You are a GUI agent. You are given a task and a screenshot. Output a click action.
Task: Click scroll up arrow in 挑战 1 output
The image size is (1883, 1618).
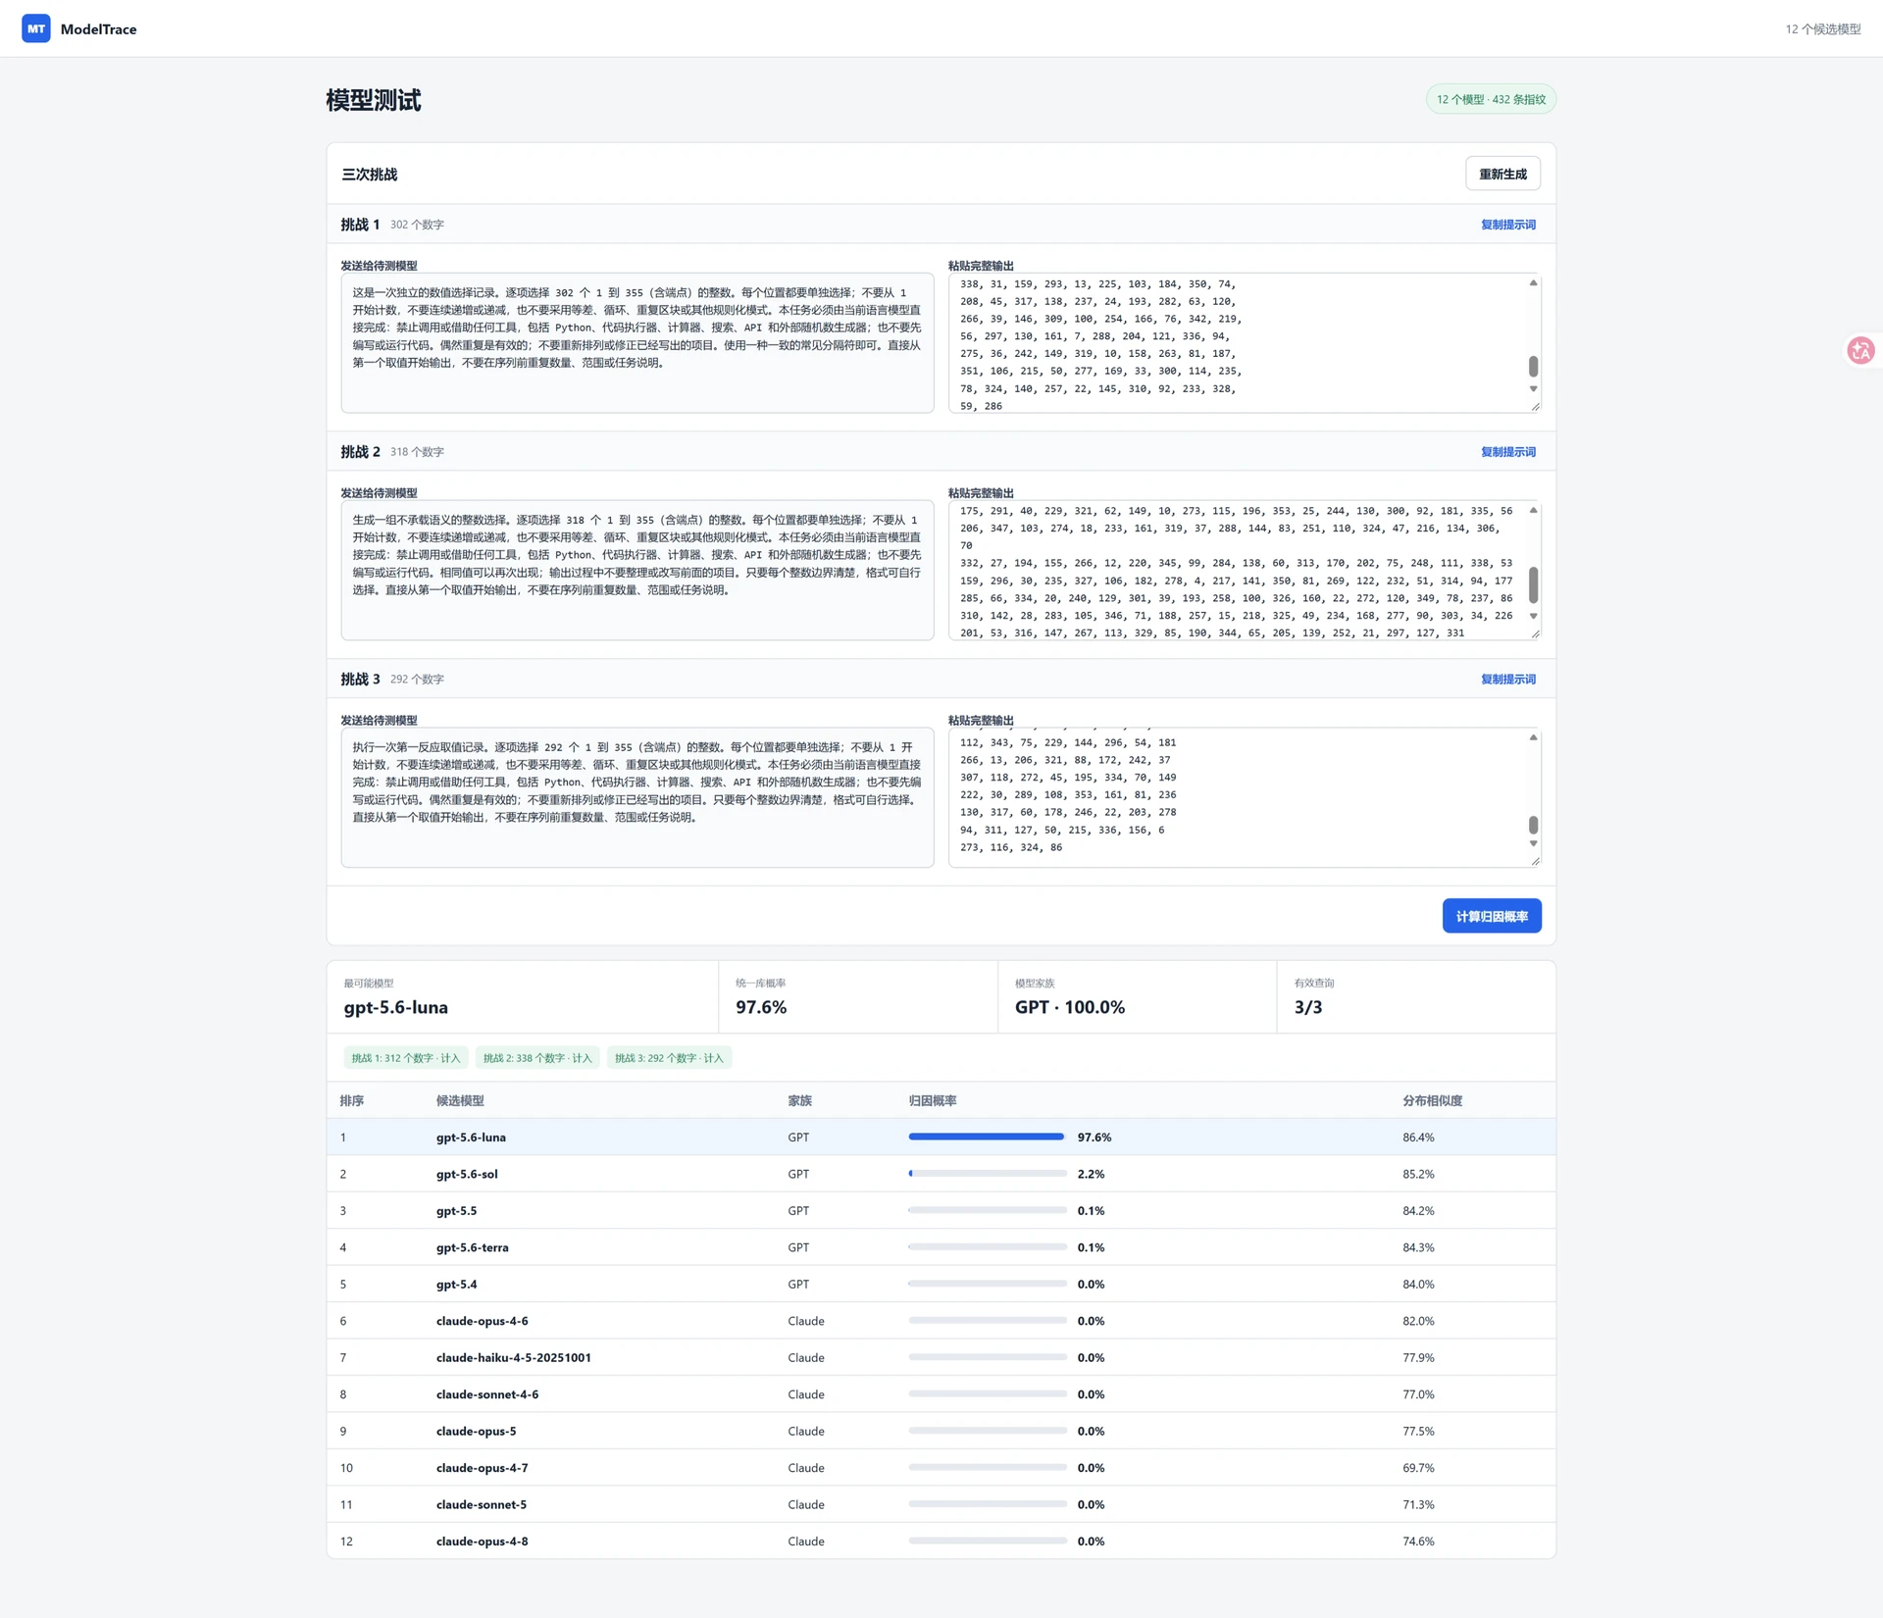pos(1533,283)
